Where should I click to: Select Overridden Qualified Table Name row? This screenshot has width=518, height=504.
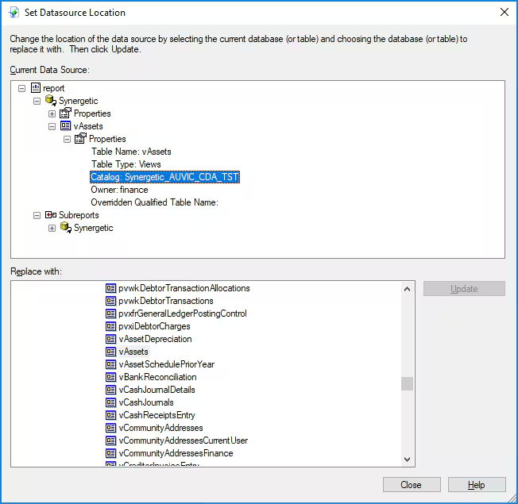pos(154,202)
